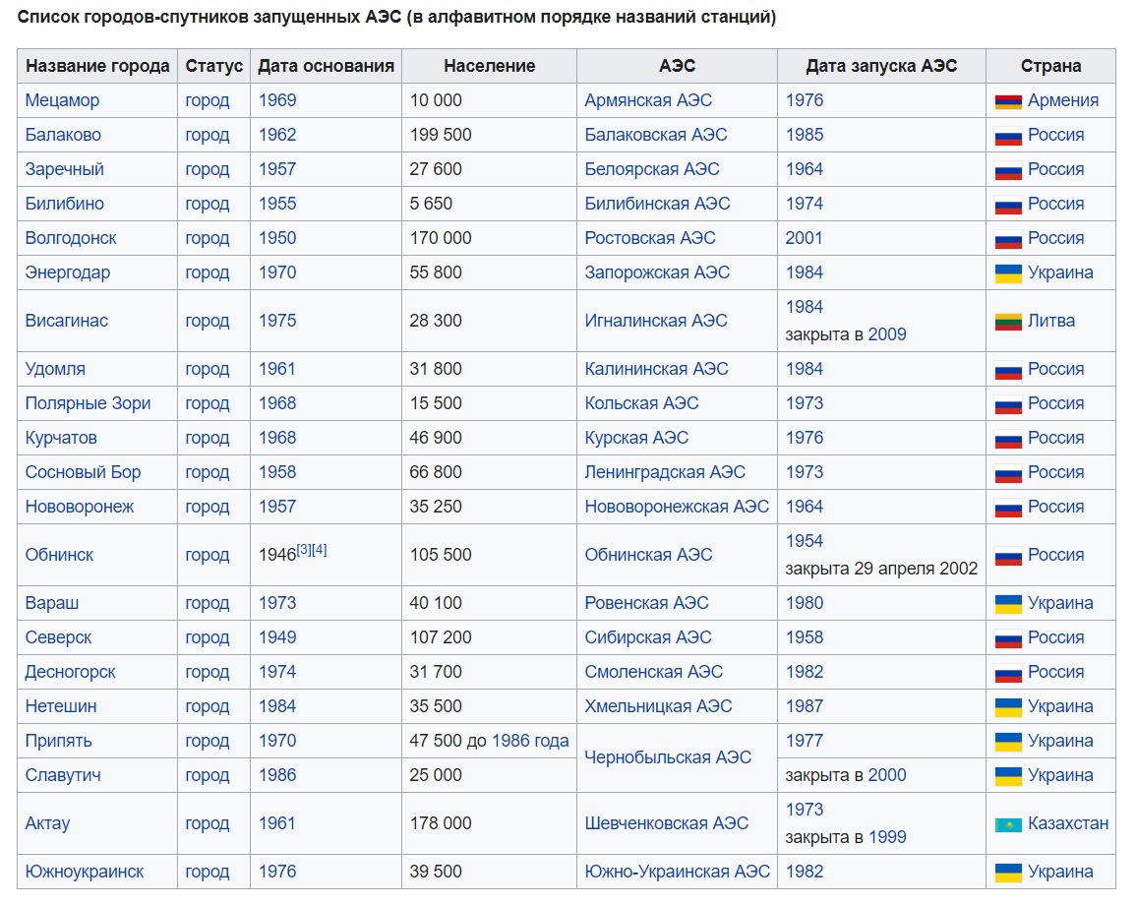1136x905 pixels.
Task: Follow the Хмельницкая АЭС link
Action: (659, 706)
